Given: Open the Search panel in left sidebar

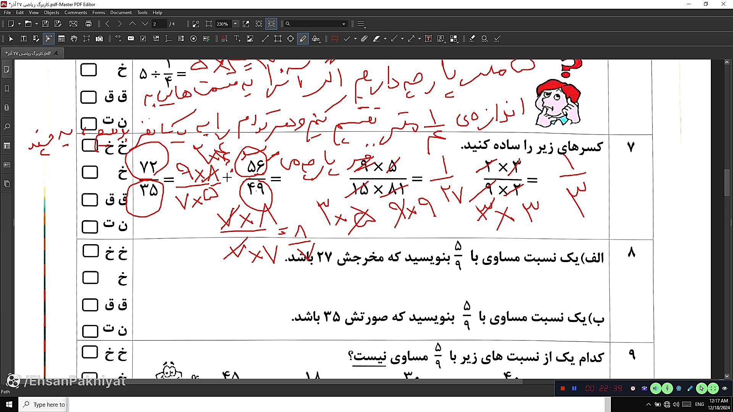Looking at the screenshot, I should coord(6,127).
